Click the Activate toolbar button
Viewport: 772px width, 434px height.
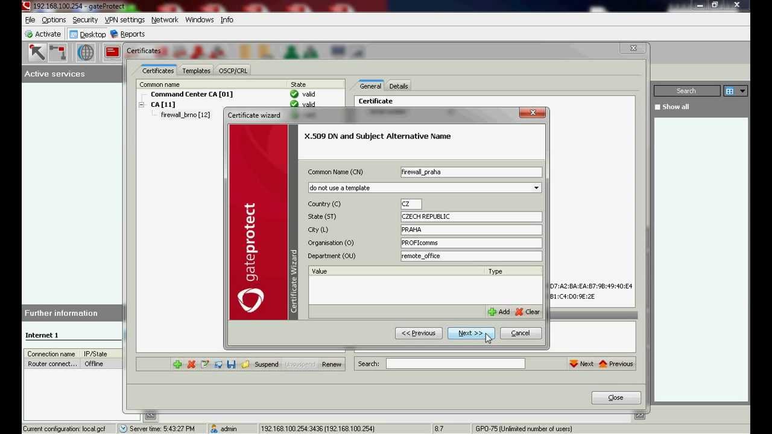point(43,34)
